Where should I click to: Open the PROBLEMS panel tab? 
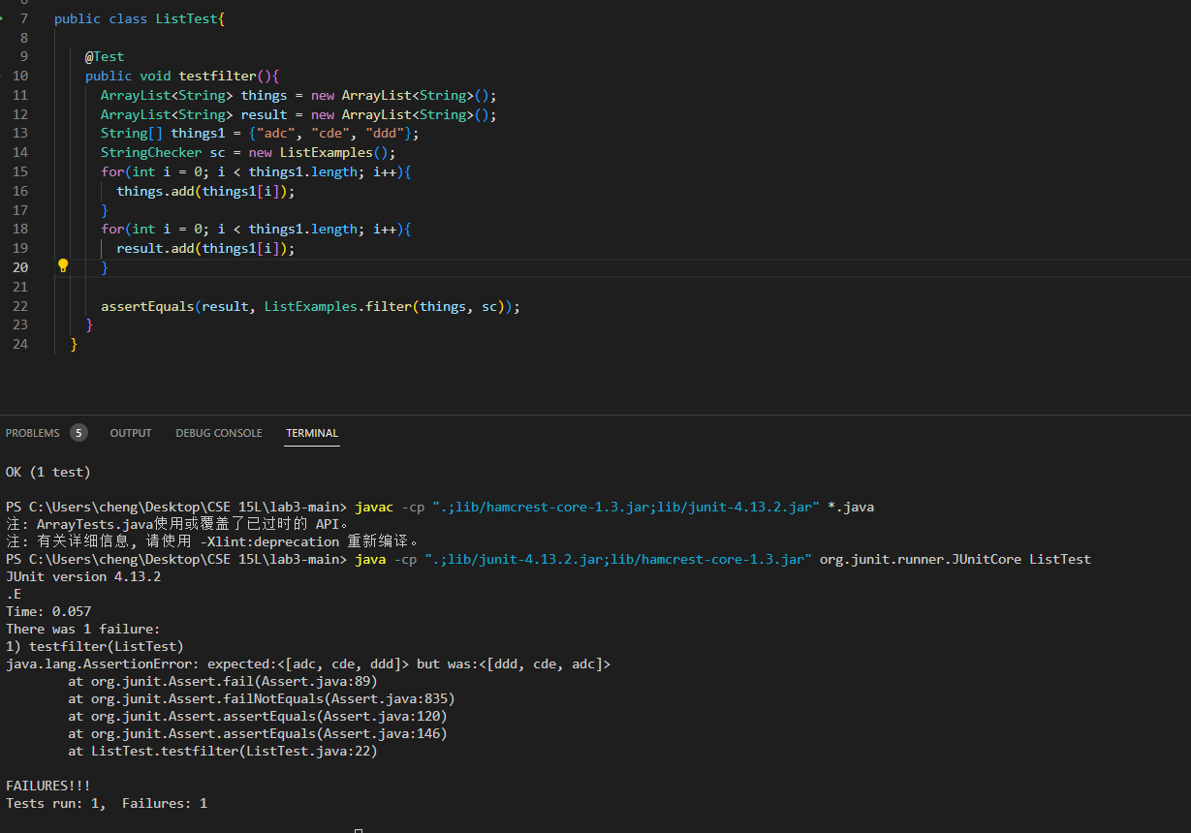tap(33, 433)
